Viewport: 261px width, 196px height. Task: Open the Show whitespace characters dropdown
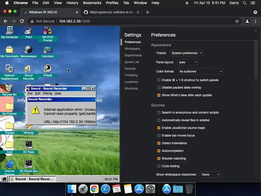(210, 175)
